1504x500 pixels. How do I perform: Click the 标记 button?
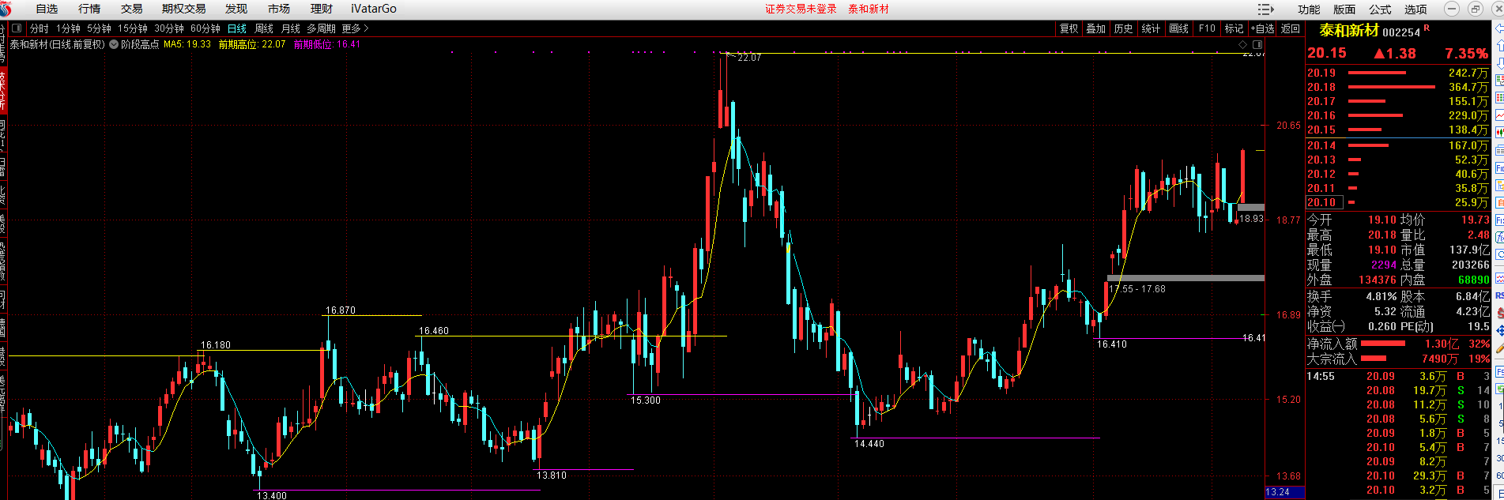(1234, 28)
